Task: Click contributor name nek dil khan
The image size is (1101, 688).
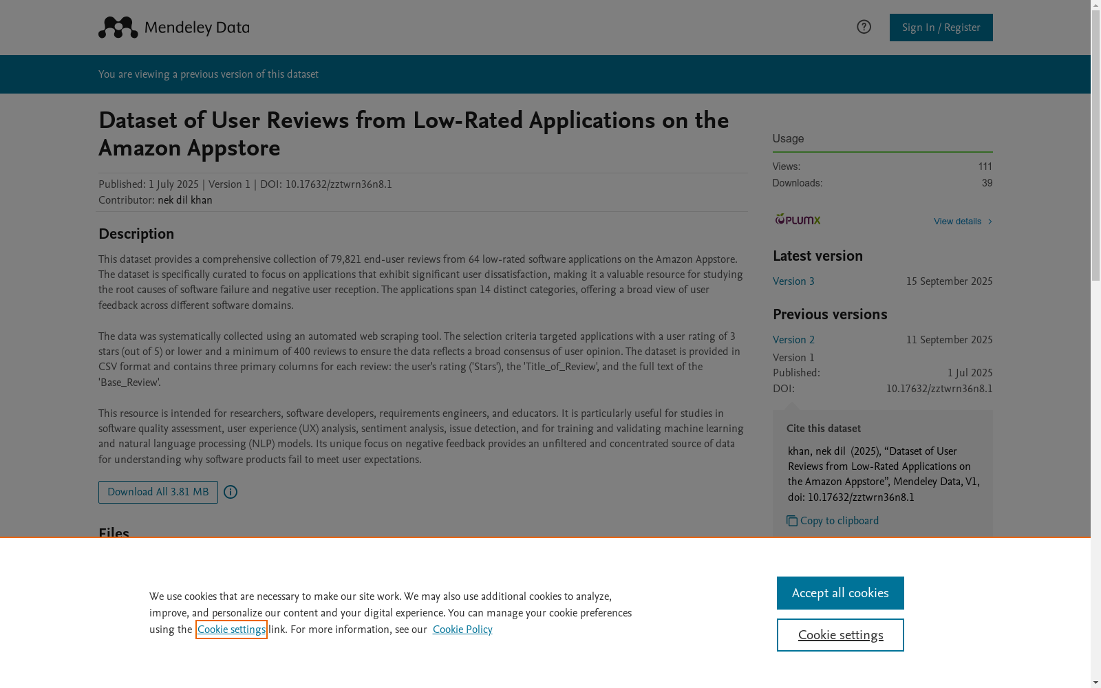Action: 185,200
